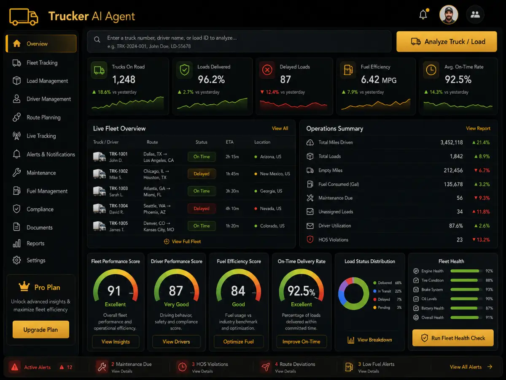Click the truck/load search field
The width and height of the screenshot is (506, 380).
tap(239, 41)
